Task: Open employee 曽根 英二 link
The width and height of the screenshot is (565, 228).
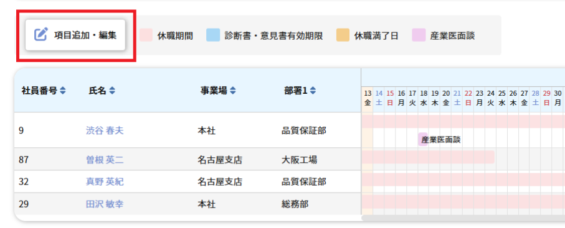Action: (105, 160)
